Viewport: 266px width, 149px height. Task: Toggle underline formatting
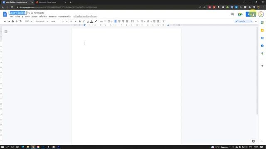click(88, 22)
